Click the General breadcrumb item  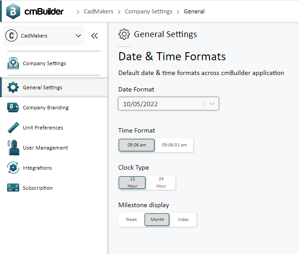[194, 12]
